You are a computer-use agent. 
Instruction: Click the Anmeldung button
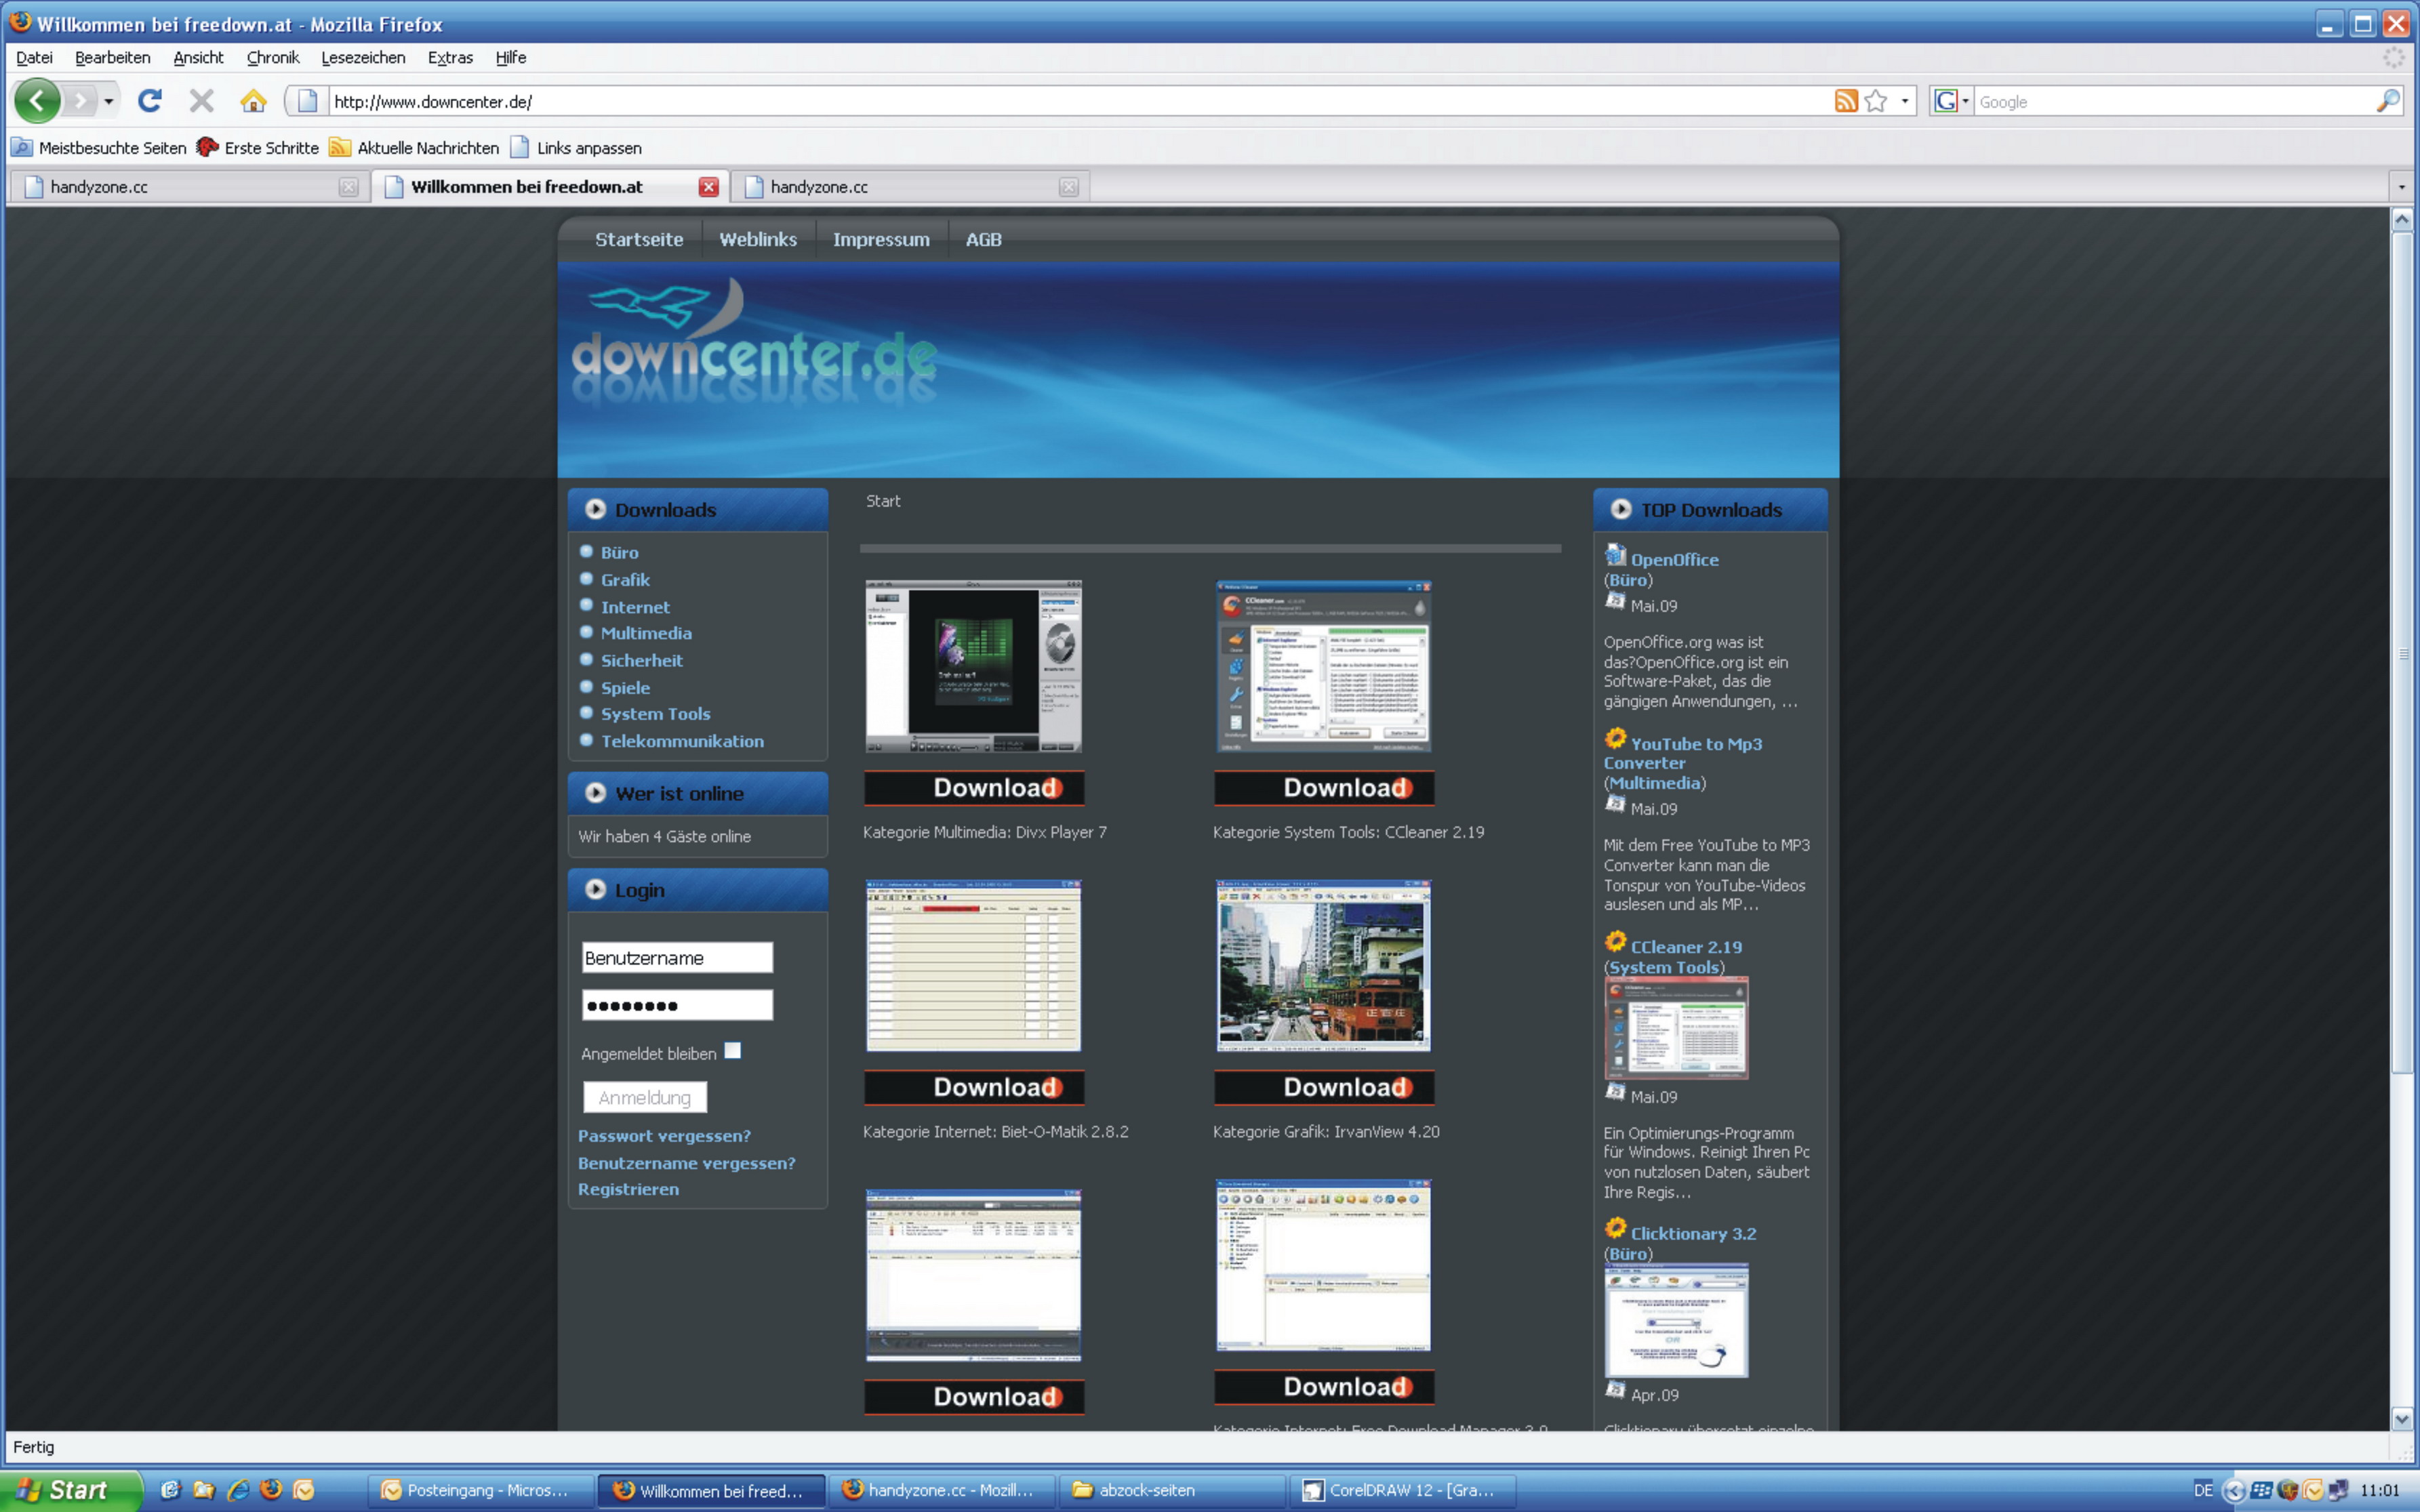click(x=647, y=1097)
